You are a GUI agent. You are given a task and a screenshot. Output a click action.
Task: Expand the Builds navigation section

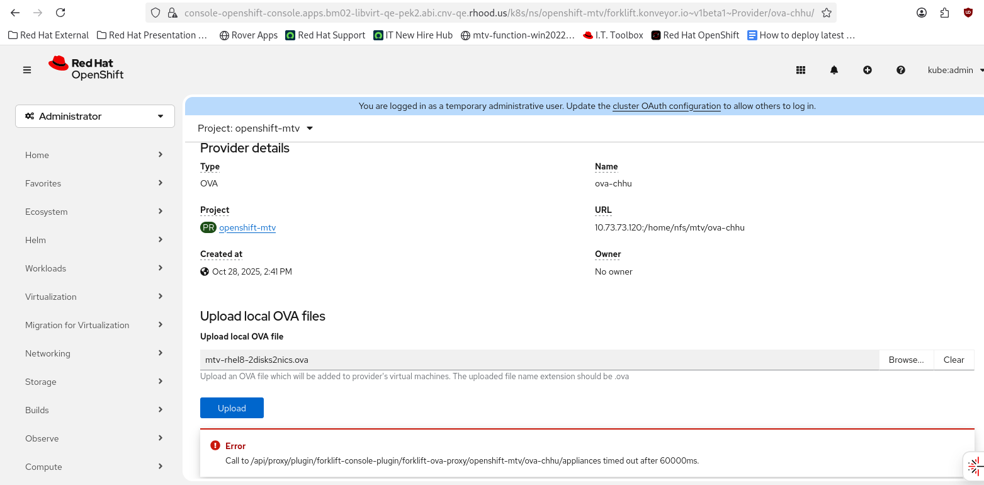click(x=95, y=410)
